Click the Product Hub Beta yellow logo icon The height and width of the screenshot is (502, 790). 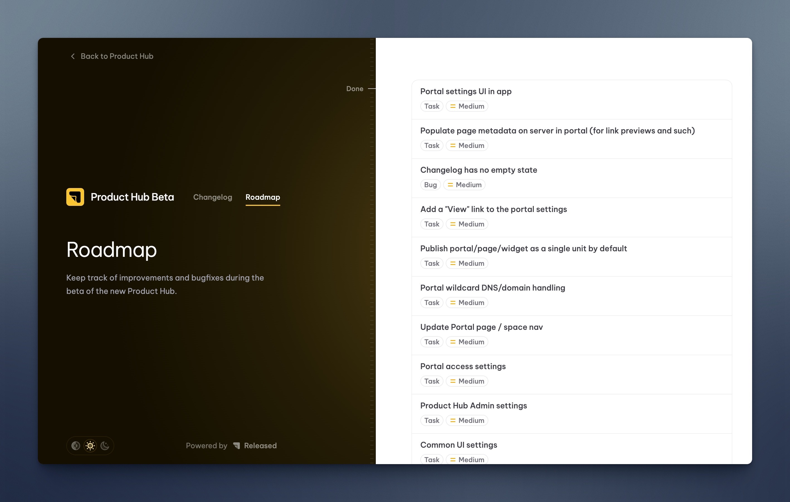point(75,197)
